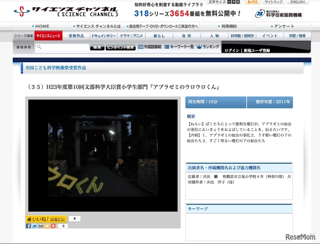
Task: Click 新規ユーザ登録 link
Action: [x=257, y=50]
